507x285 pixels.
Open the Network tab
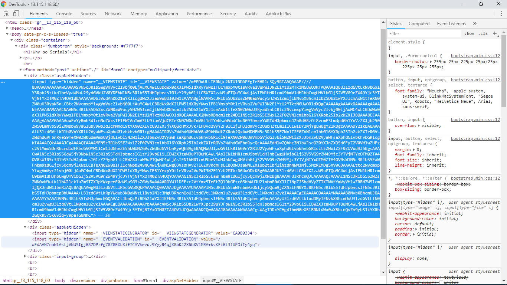tap(113, 14)
